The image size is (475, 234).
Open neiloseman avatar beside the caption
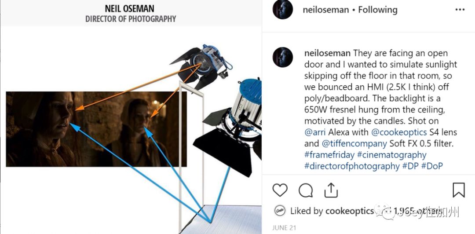[x=283, y=57]
